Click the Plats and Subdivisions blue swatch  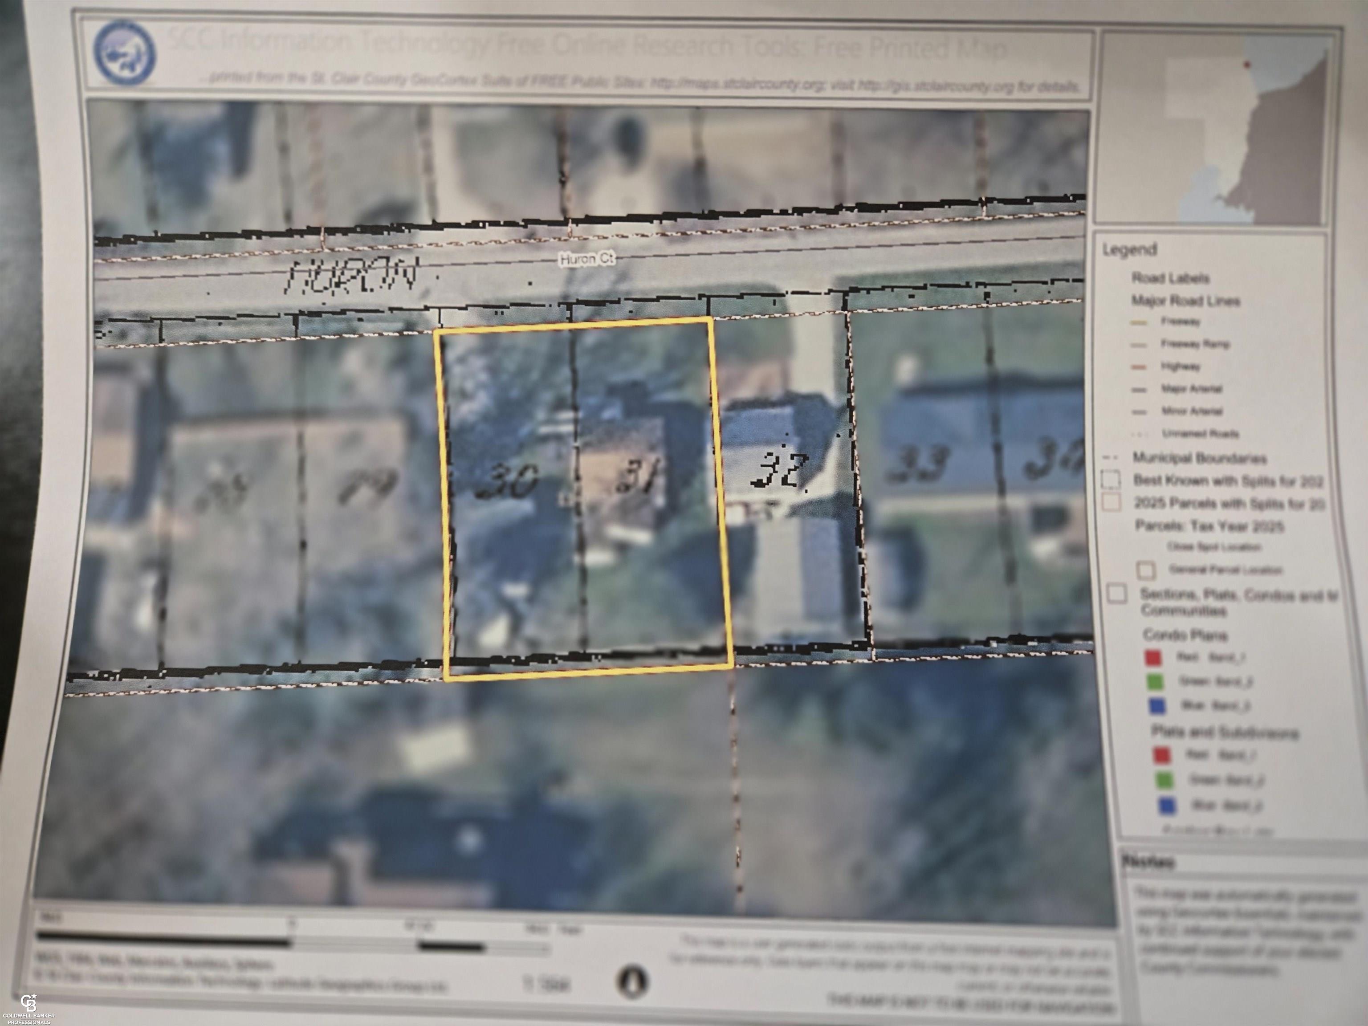click(x=1167, y=806)
